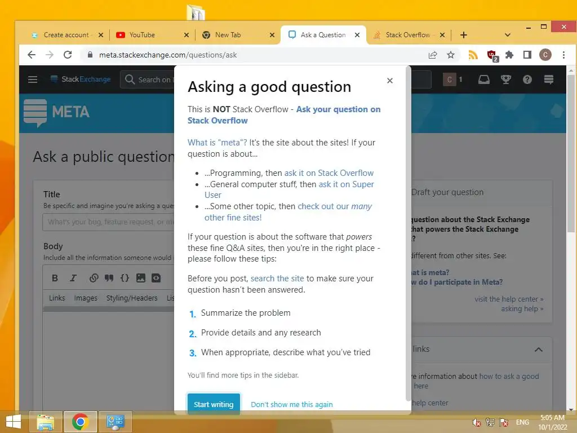Viewport: 577px width, 433px height.
Task: Follow ask it on Super User link
Action: 289,189
